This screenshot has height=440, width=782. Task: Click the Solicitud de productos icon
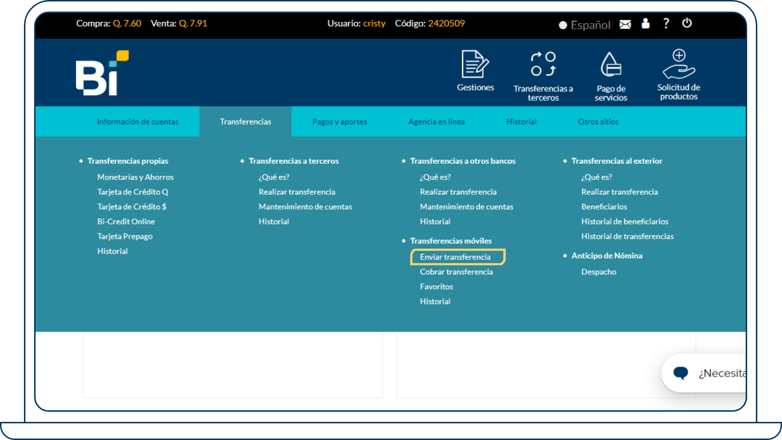[x=679, y=64]
